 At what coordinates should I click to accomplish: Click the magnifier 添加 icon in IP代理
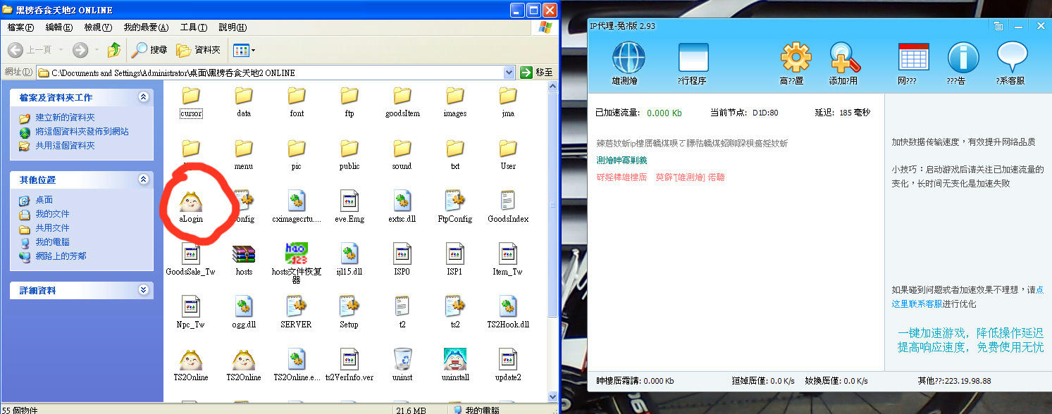coord(845,58)
